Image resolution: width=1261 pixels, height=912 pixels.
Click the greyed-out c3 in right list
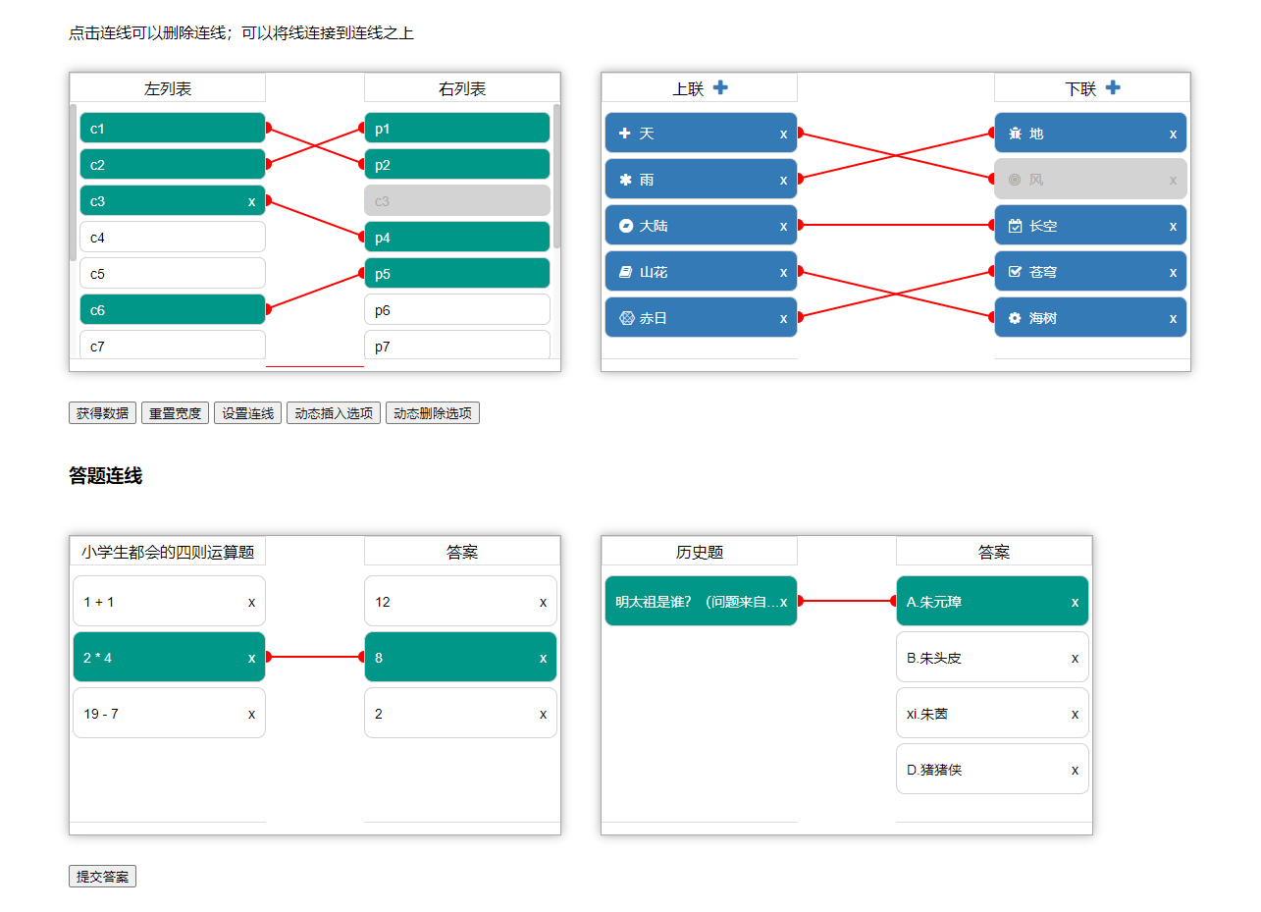(457, 201)
